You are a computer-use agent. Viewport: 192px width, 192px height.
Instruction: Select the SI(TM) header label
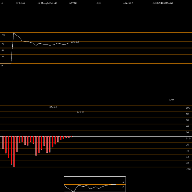tap(73, 3)
